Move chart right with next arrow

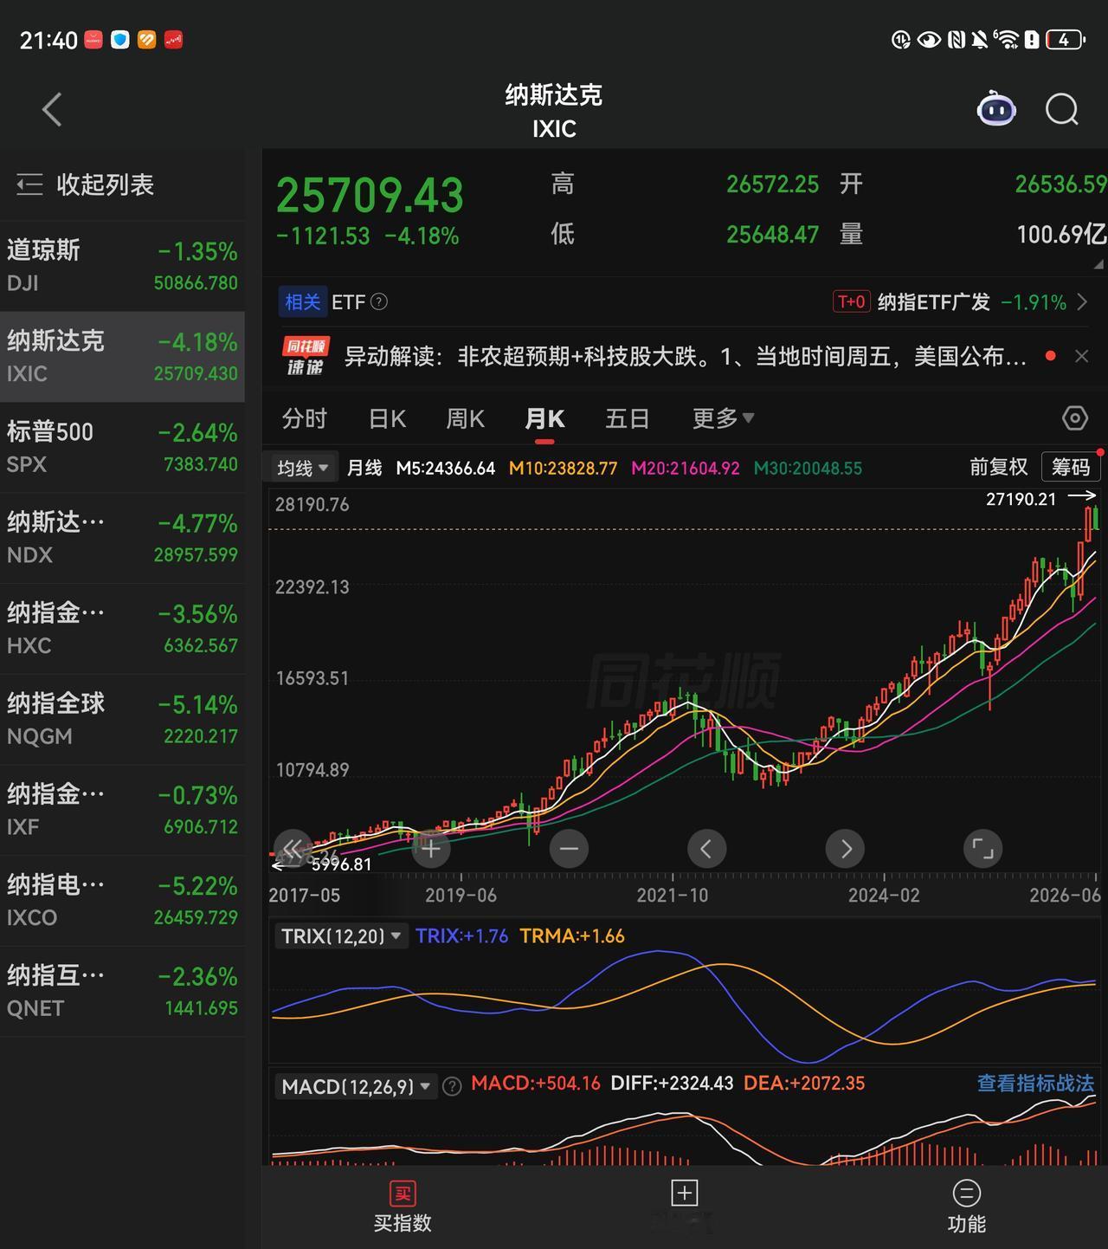tap(846, 849)
